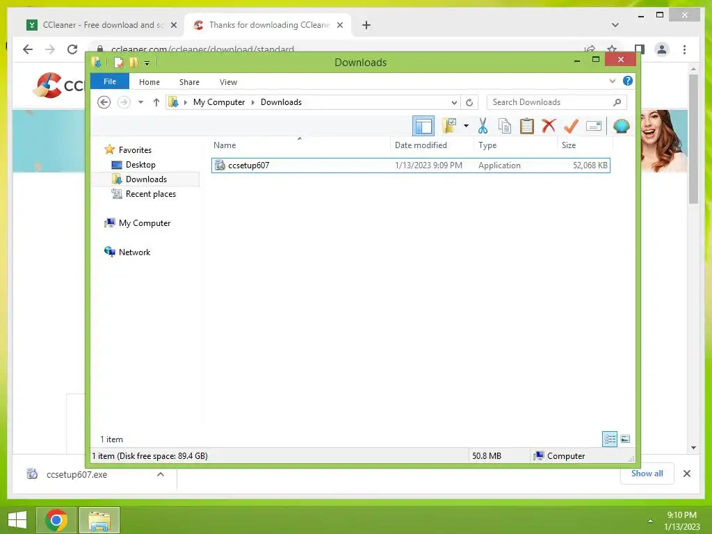Click the folder options toolbar icon
Image resolution: width=712 pixels, height=534 pixels.
450,126
